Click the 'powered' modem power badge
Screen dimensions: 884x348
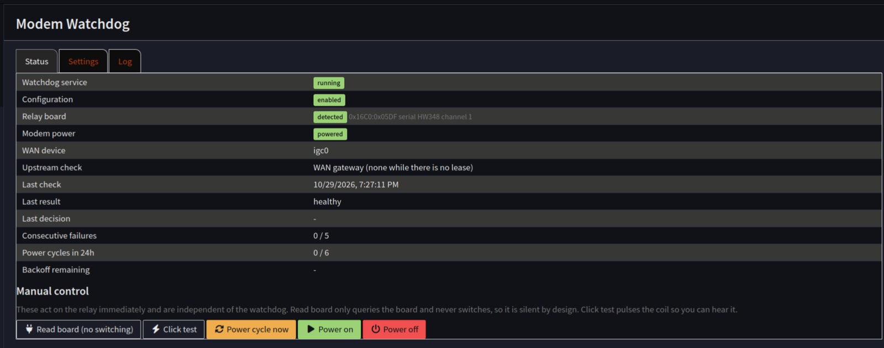330,134
